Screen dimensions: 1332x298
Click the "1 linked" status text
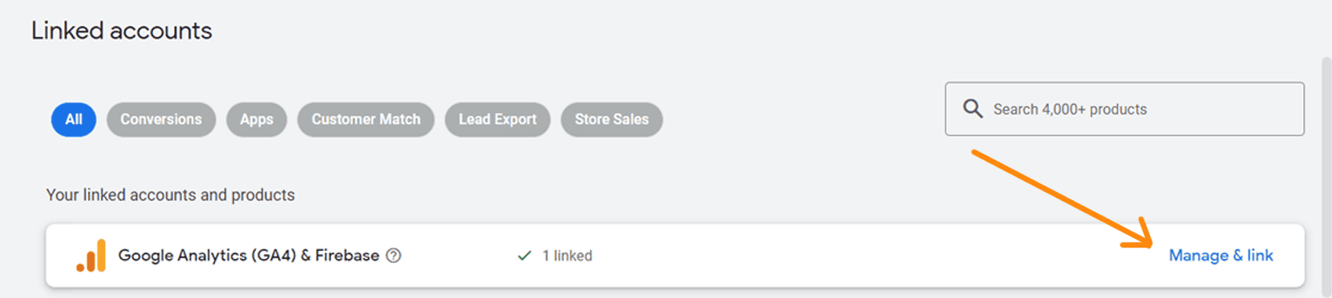point(567,256)
